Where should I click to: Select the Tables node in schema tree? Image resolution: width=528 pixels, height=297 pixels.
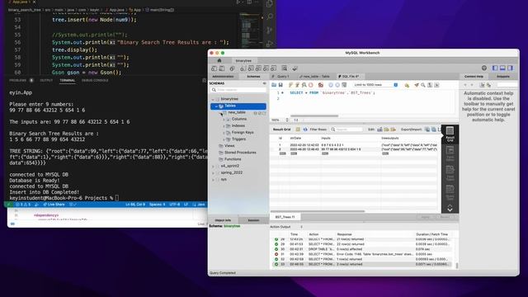[x=238, y=106]
